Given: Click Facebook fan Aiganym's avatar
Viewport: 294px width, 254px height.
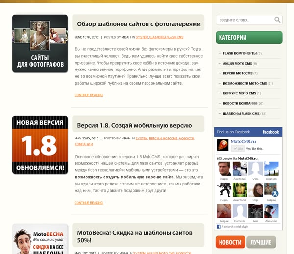Looking at the screenshot, I should [x=271, y=169].
